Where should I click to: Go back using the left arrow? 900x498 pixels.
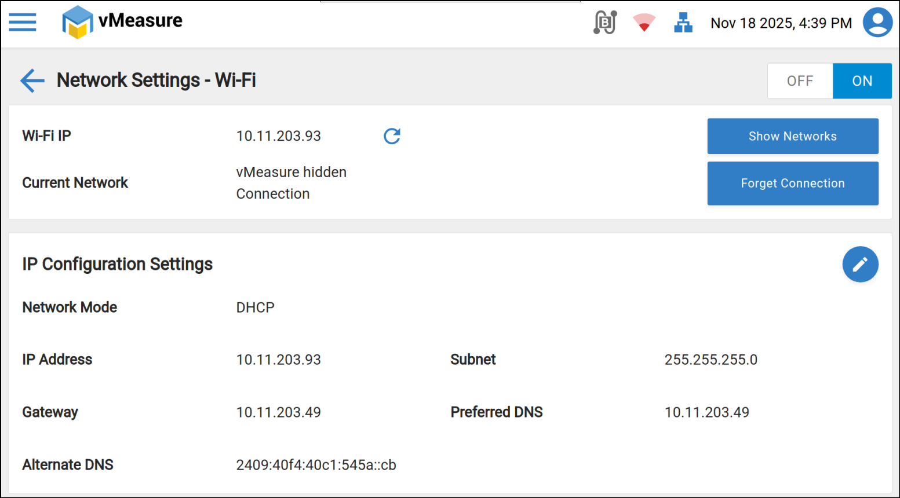click(x=32, y=80)
